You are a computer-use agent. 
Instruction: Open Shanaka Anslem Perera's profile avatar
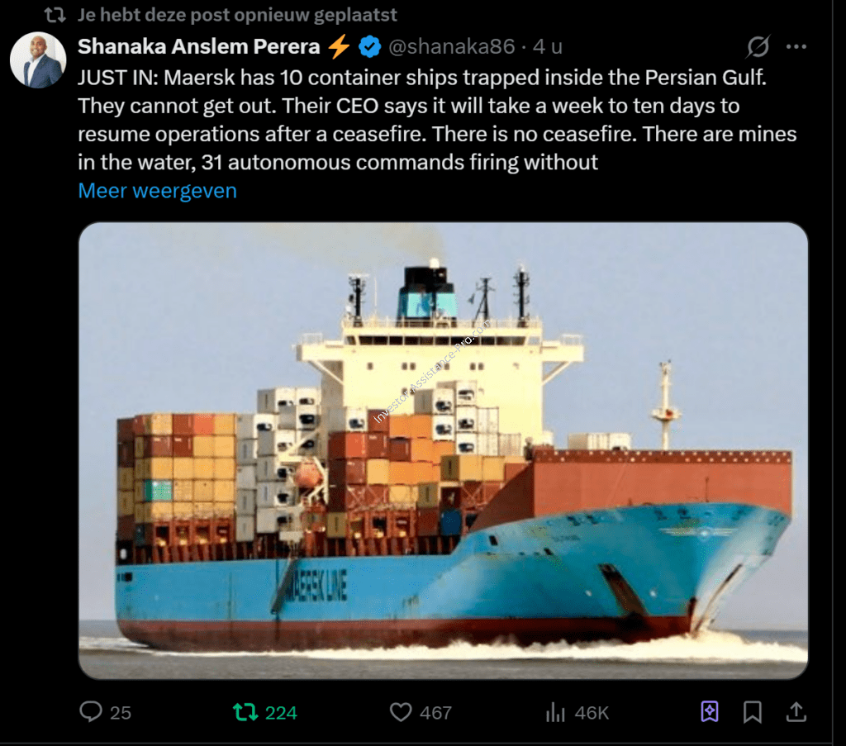(x=38, y=60)
